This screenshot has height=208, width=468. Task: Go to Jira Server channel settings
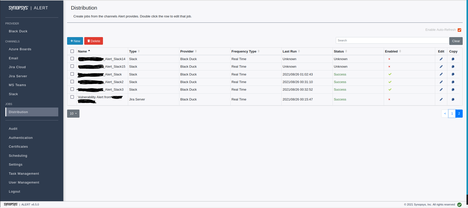tap(18, 76)
